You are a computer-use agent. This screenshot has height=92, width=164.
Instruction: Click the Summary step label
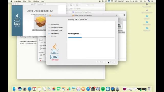click(x=54, y=36)
